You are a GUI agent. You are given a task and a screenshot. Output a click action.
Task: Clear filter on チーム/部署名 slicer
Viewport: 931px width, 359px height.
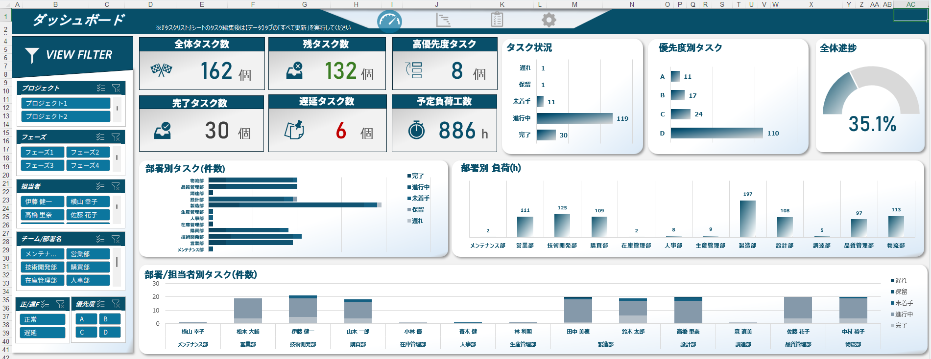(x=116, y=239)
